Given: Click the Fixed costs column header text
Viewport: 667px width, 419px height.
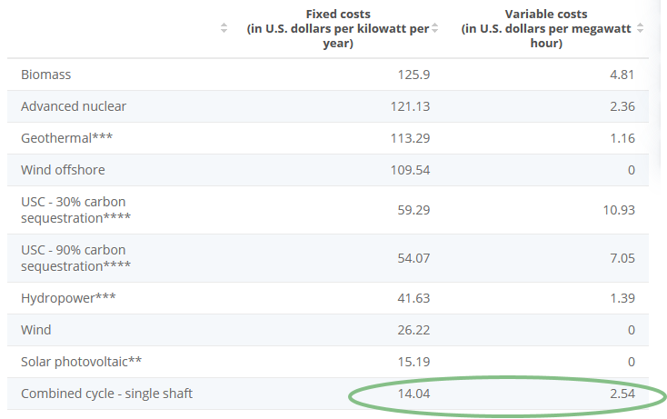Looking at the screenshot, I should point(337,29).
